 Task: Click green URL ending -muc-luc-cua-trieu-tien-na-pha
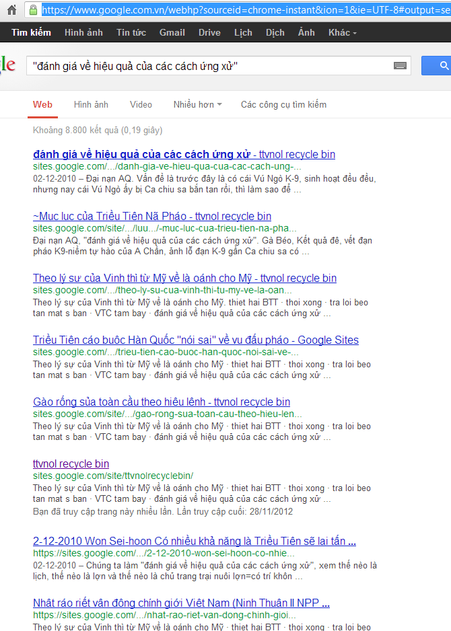click(x=165, y=229)
